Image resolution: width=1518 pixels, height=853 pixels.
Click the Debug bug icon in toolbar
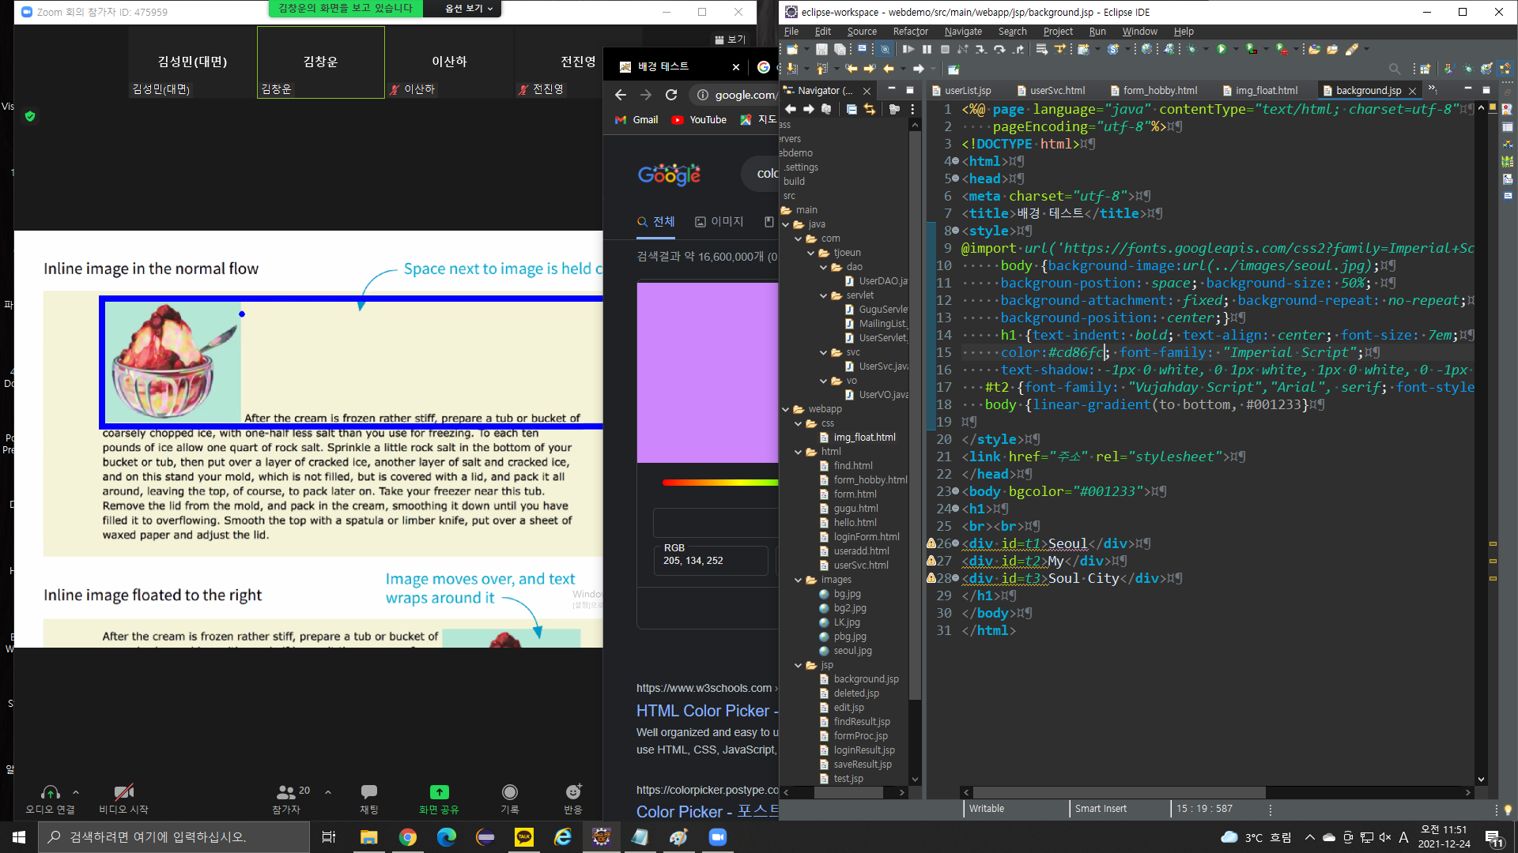click(1191, 49)
